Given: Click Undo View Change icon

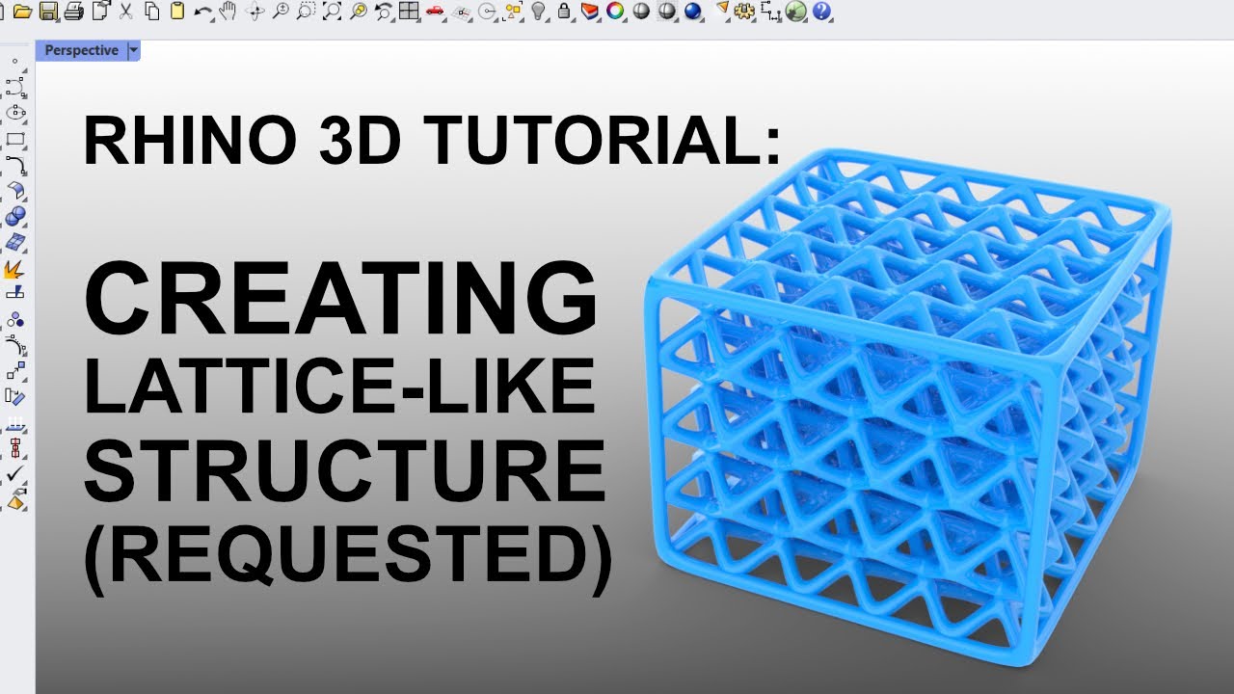Looking at the screenshot, I should coord(383,12).
